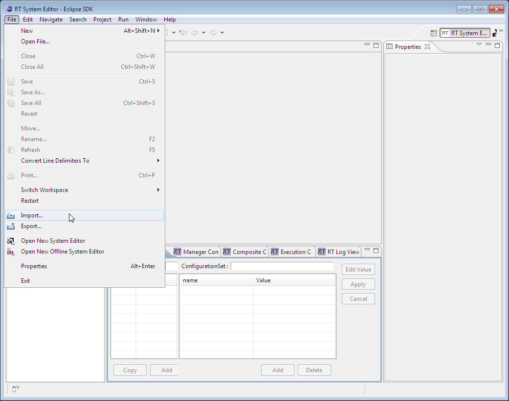Click the Edit Value button
509x401 pixels.
(x=358, y=269)
